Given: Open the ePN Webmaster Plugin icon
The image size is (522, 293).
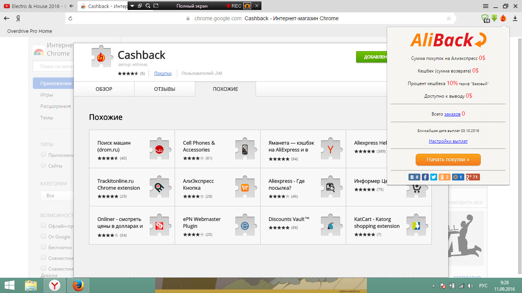Looking at the screenshot, I should point(245,225).
